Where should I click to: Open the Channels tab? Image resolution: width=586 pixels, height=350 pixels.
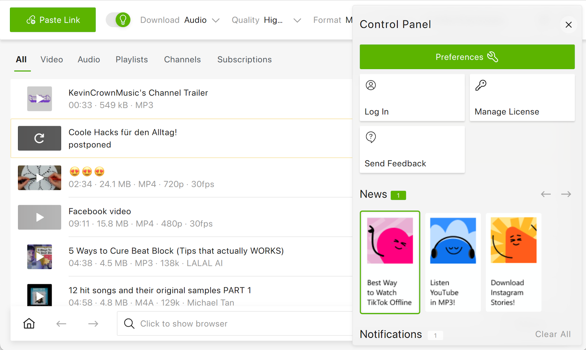tap(182, 60)
